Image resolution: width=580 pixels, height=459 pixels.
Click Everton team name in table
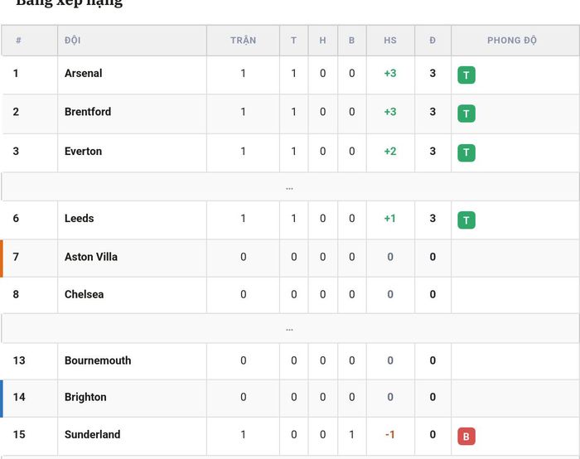pyautogui.click(x=83, y=152)
